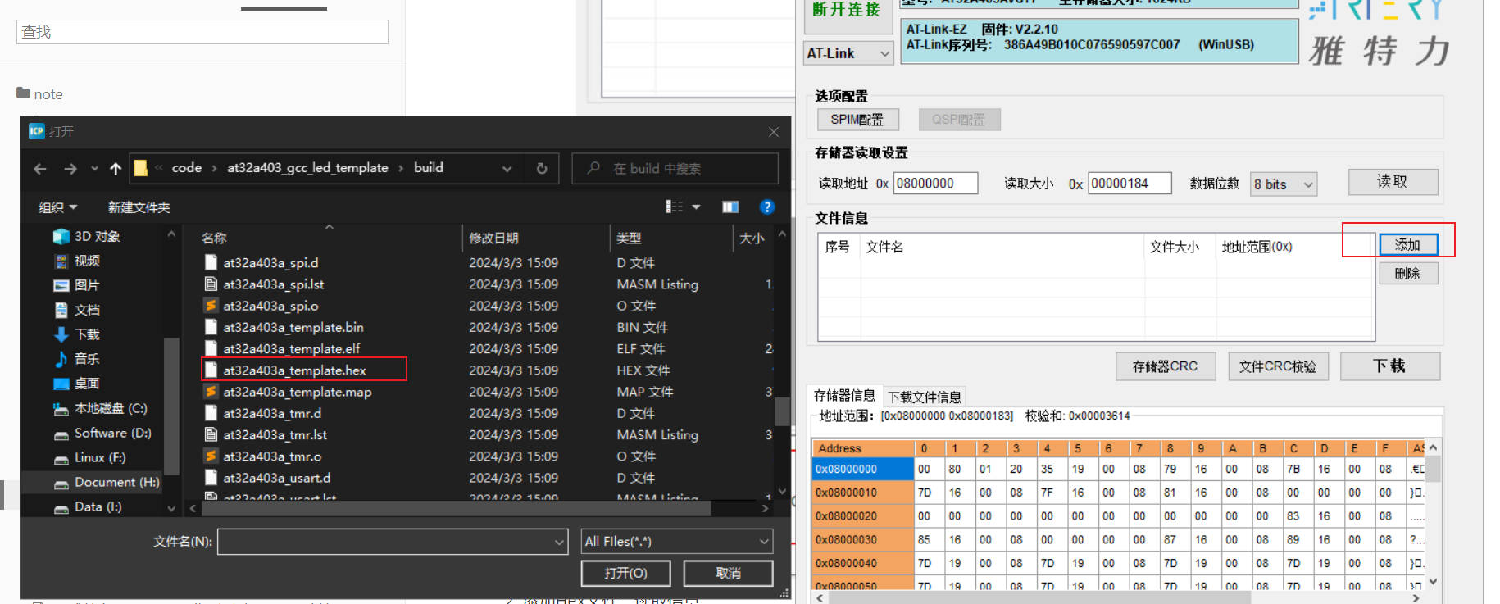The image size is (1500, 604).
Task: Open help with blue question icon
Action: coord(767,207)
